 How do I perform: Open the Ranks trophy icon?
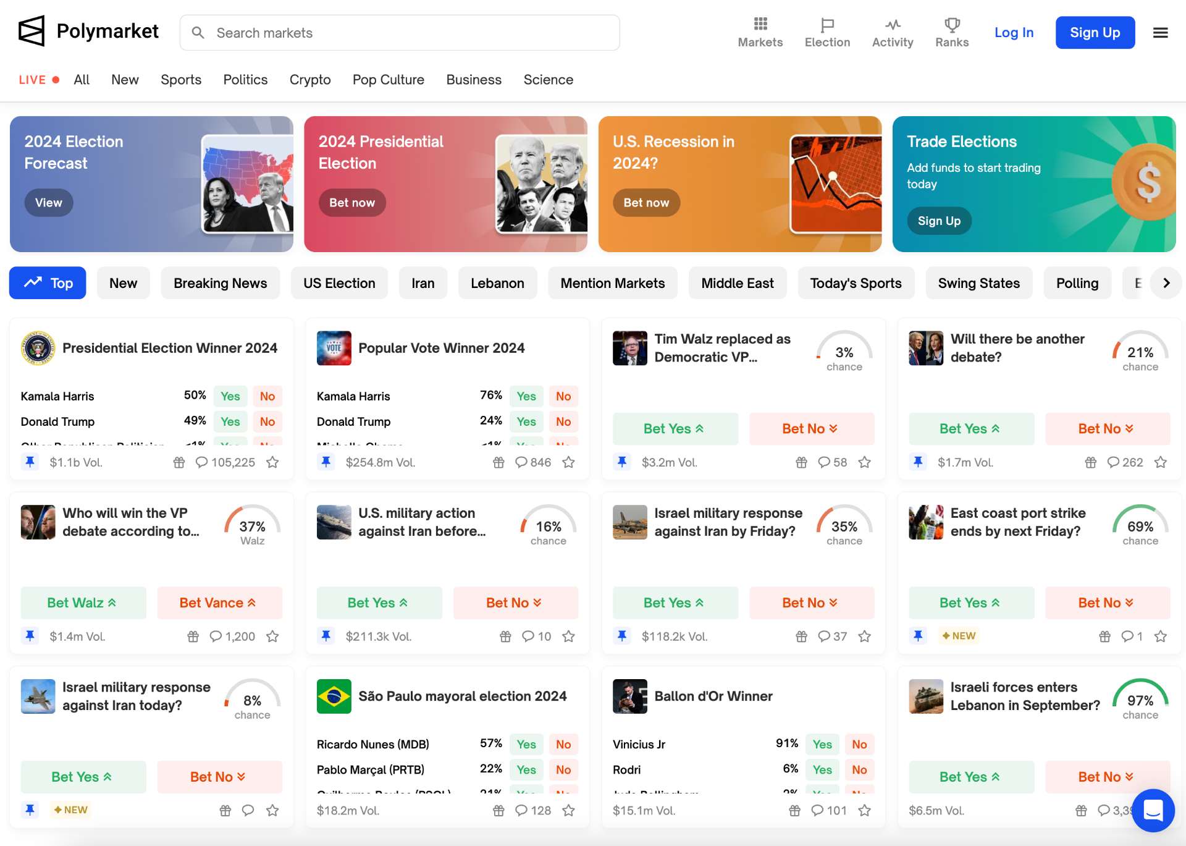point(952,25)
